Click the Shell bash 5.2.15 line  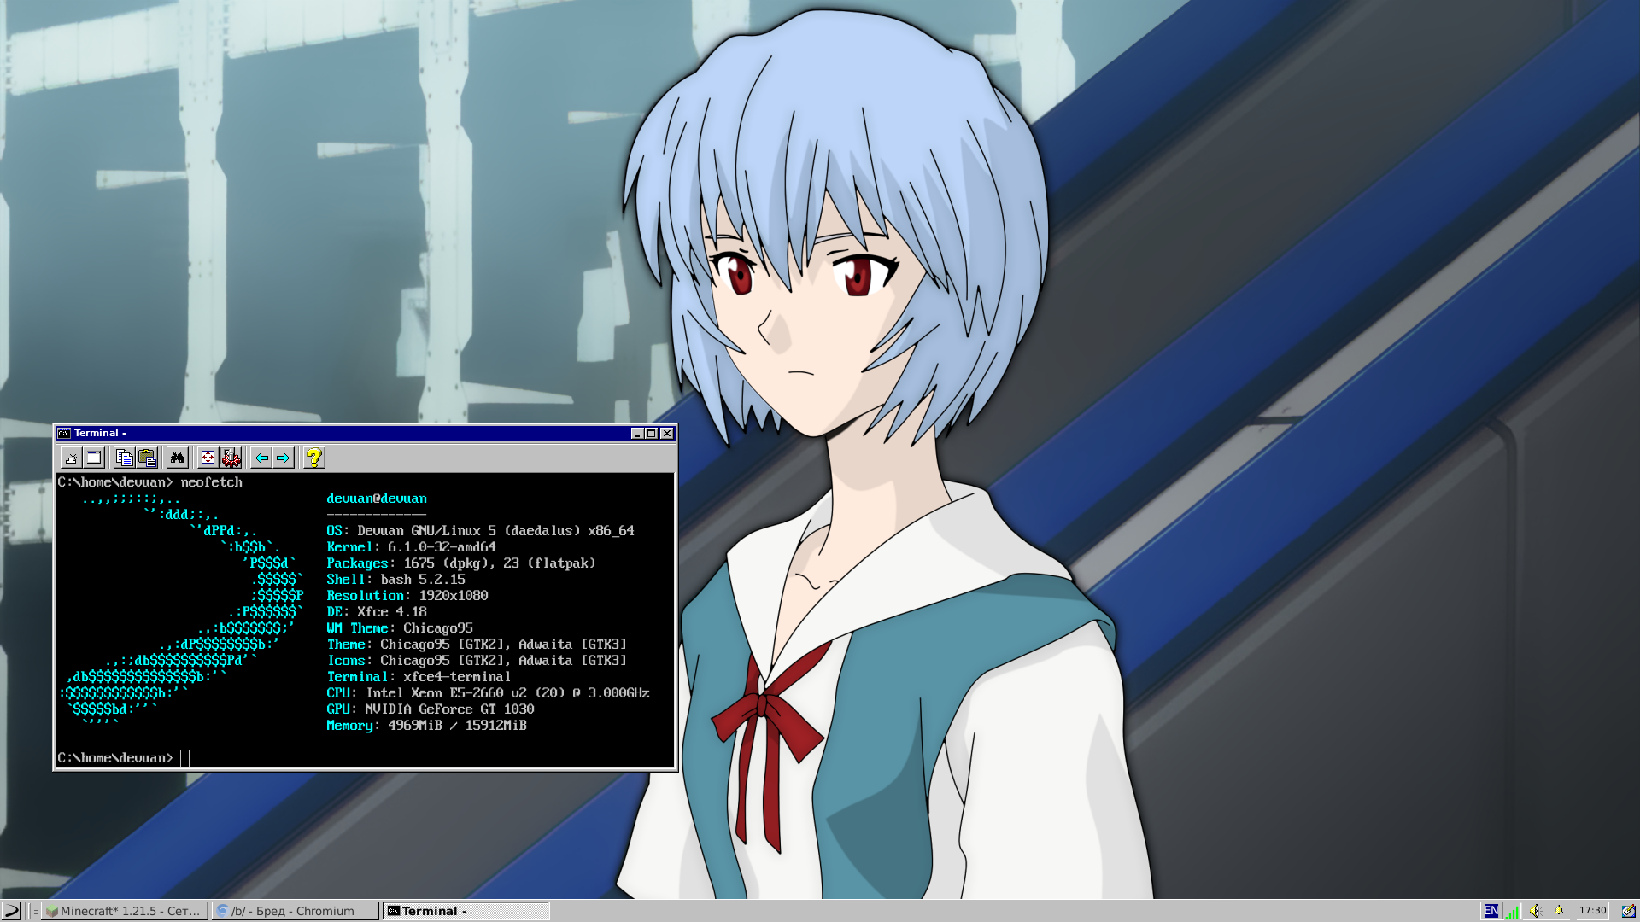pos(395,580)
